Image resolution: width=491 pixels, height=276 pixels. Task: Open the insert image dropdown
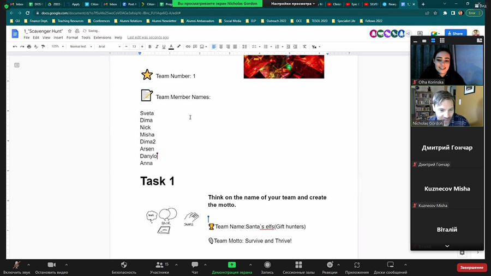[203, 46]
